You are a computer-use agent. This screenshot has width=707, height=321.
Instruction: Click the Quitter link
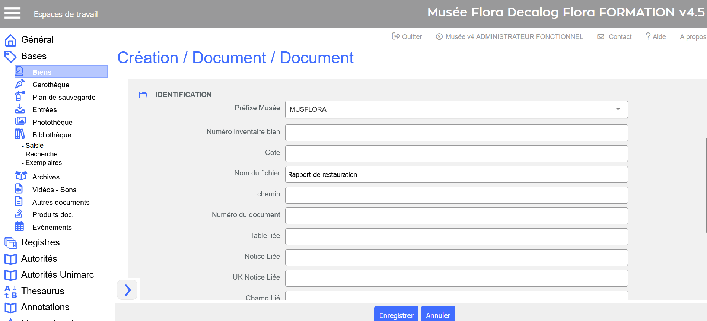[407, 36]
